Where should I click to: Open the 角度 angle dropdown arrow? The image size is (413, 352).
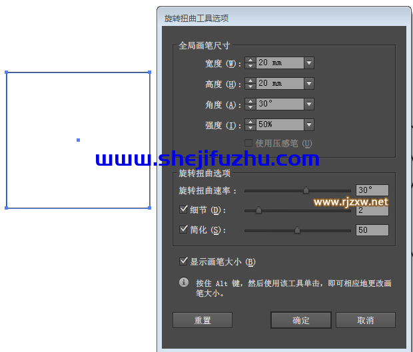pyautogui.click(x=309, y=104)
